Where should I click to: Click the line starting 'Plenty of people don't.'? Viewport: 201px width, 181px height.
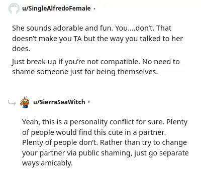105,143
